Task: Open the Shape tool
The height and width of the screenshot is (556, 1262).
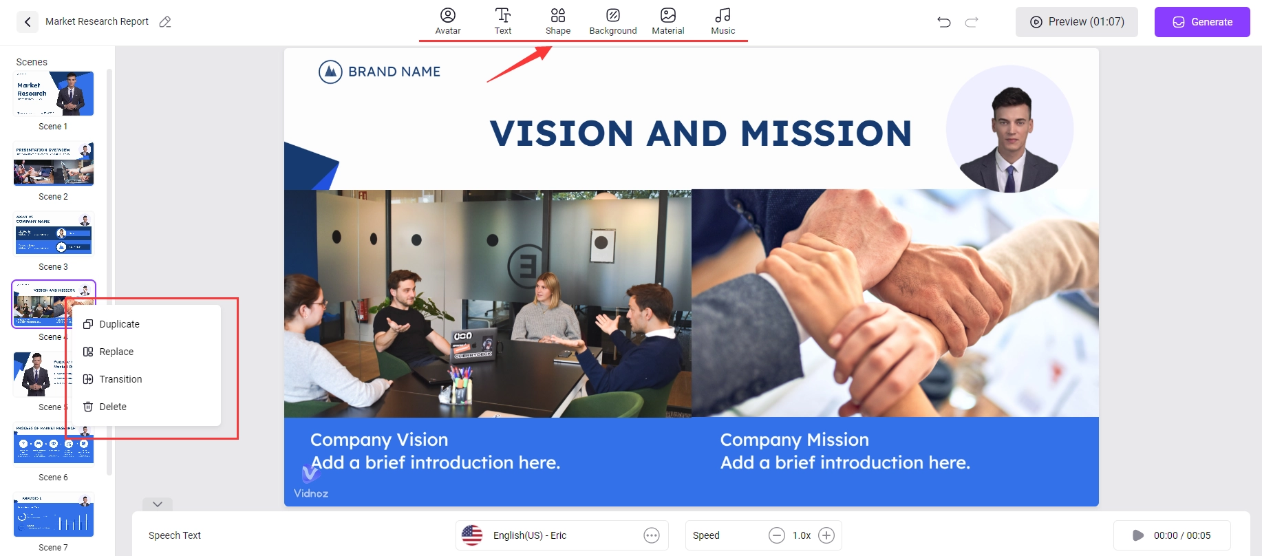Action: pyautogui.click(x=558, y=21)
